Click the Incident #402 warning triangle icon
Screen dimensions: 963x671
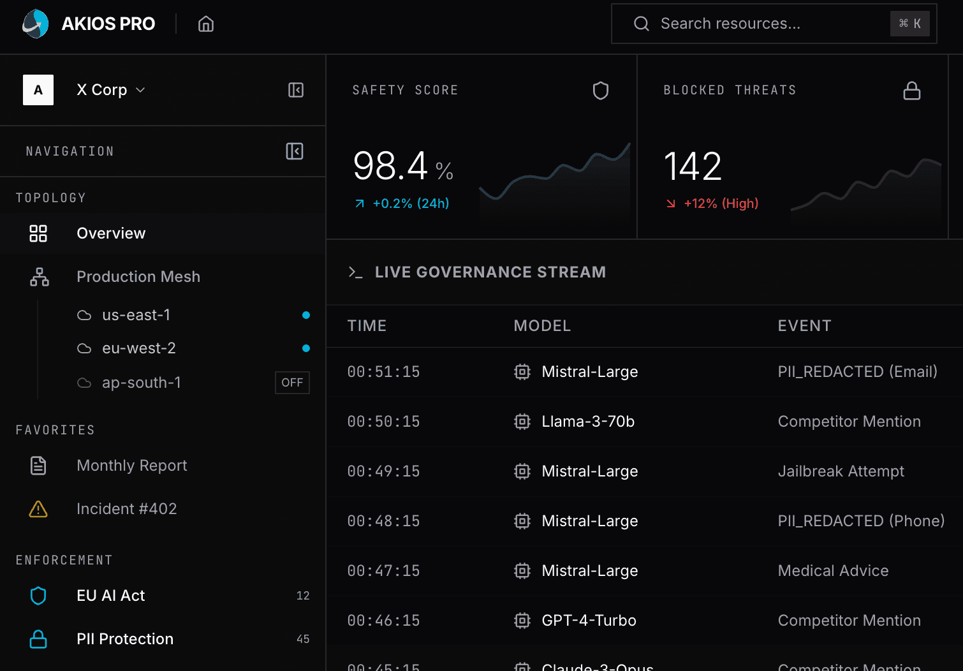coord(38,509)
